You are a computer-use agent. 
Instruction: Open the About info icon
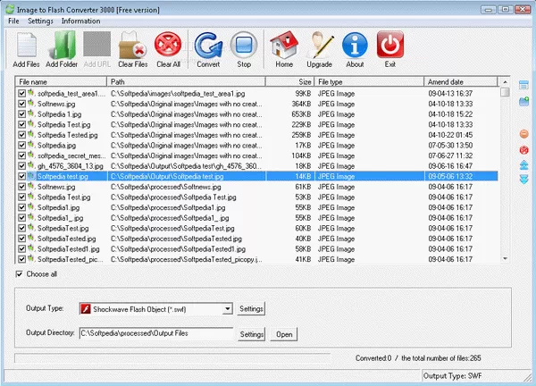pyautogui.click(x=355, y=46)
